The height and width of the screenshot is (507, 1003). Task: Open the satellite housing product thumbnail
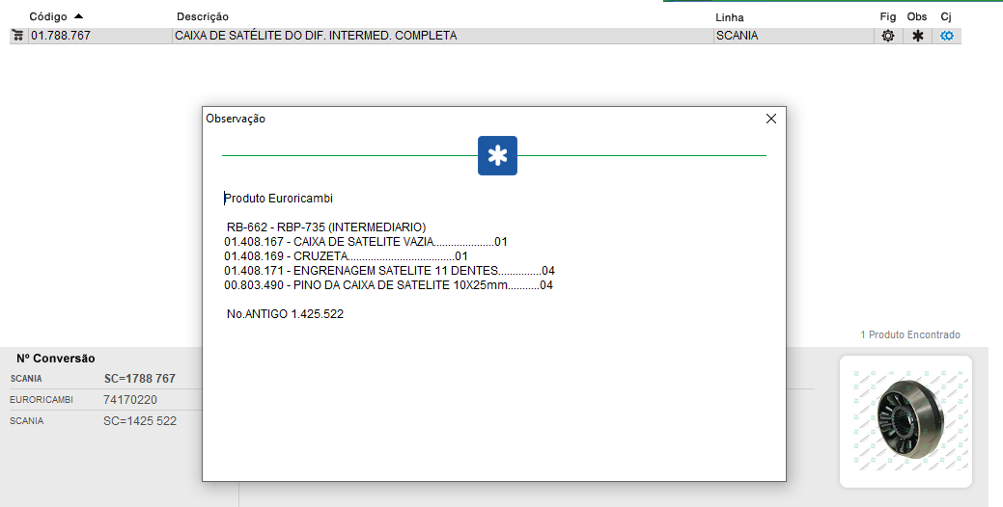(905, 421)
